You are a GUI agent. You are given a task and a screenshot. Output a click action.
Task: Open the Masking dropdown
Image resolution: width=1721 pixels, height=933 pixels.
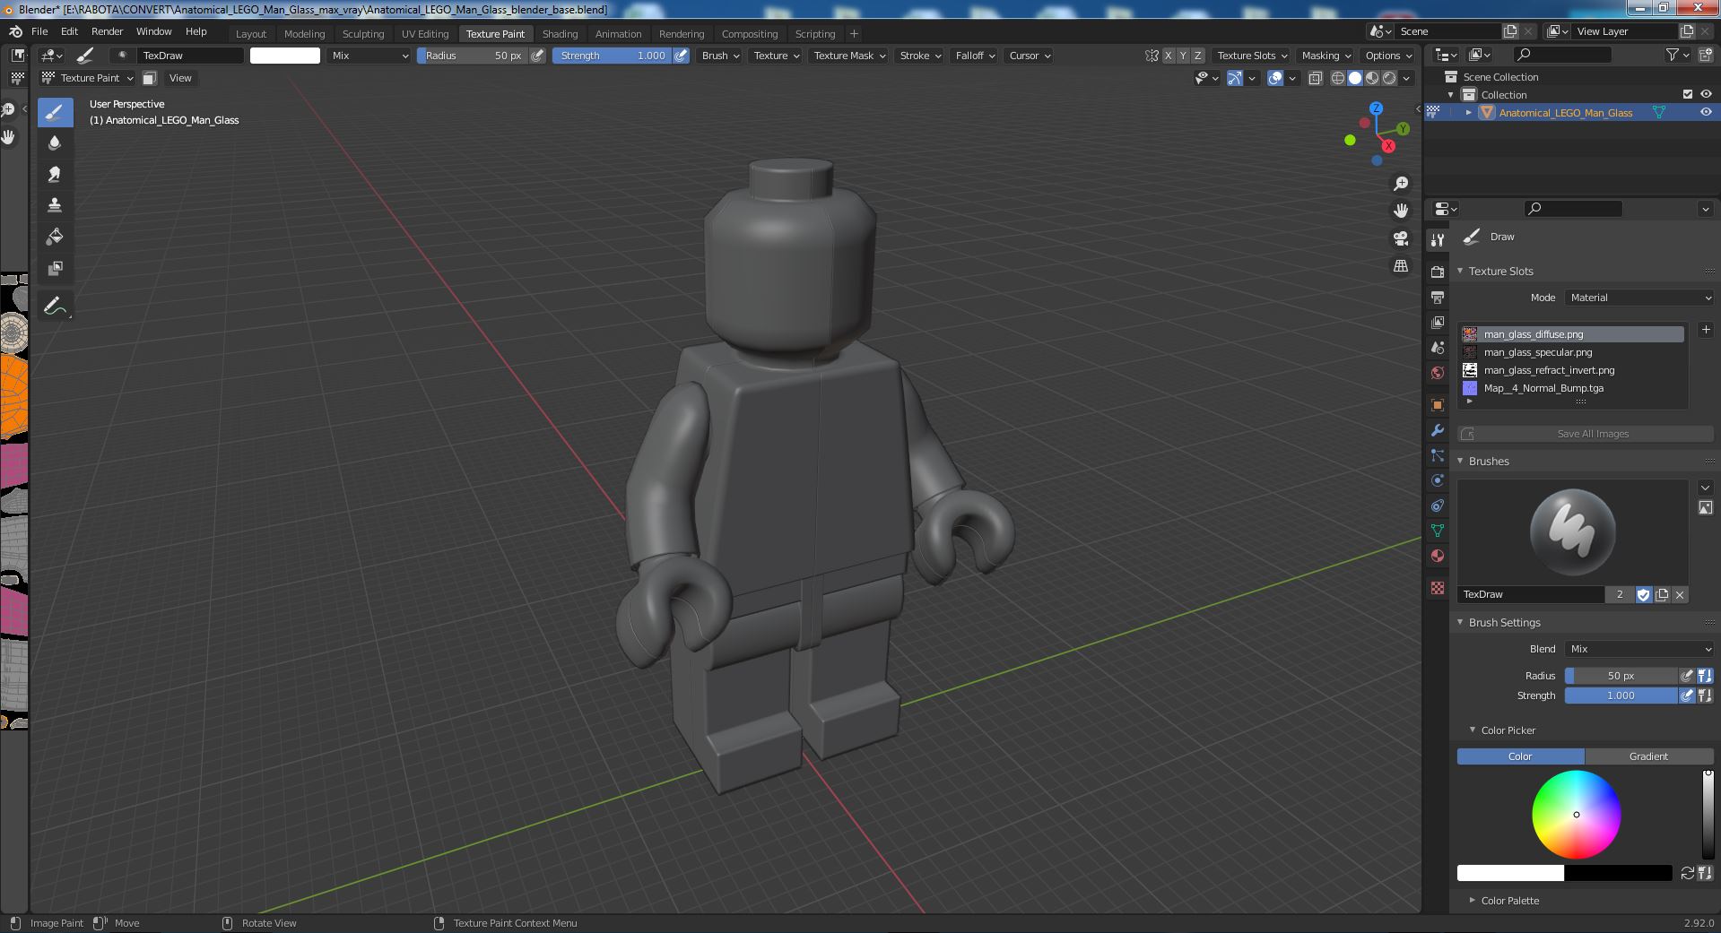1326,56
